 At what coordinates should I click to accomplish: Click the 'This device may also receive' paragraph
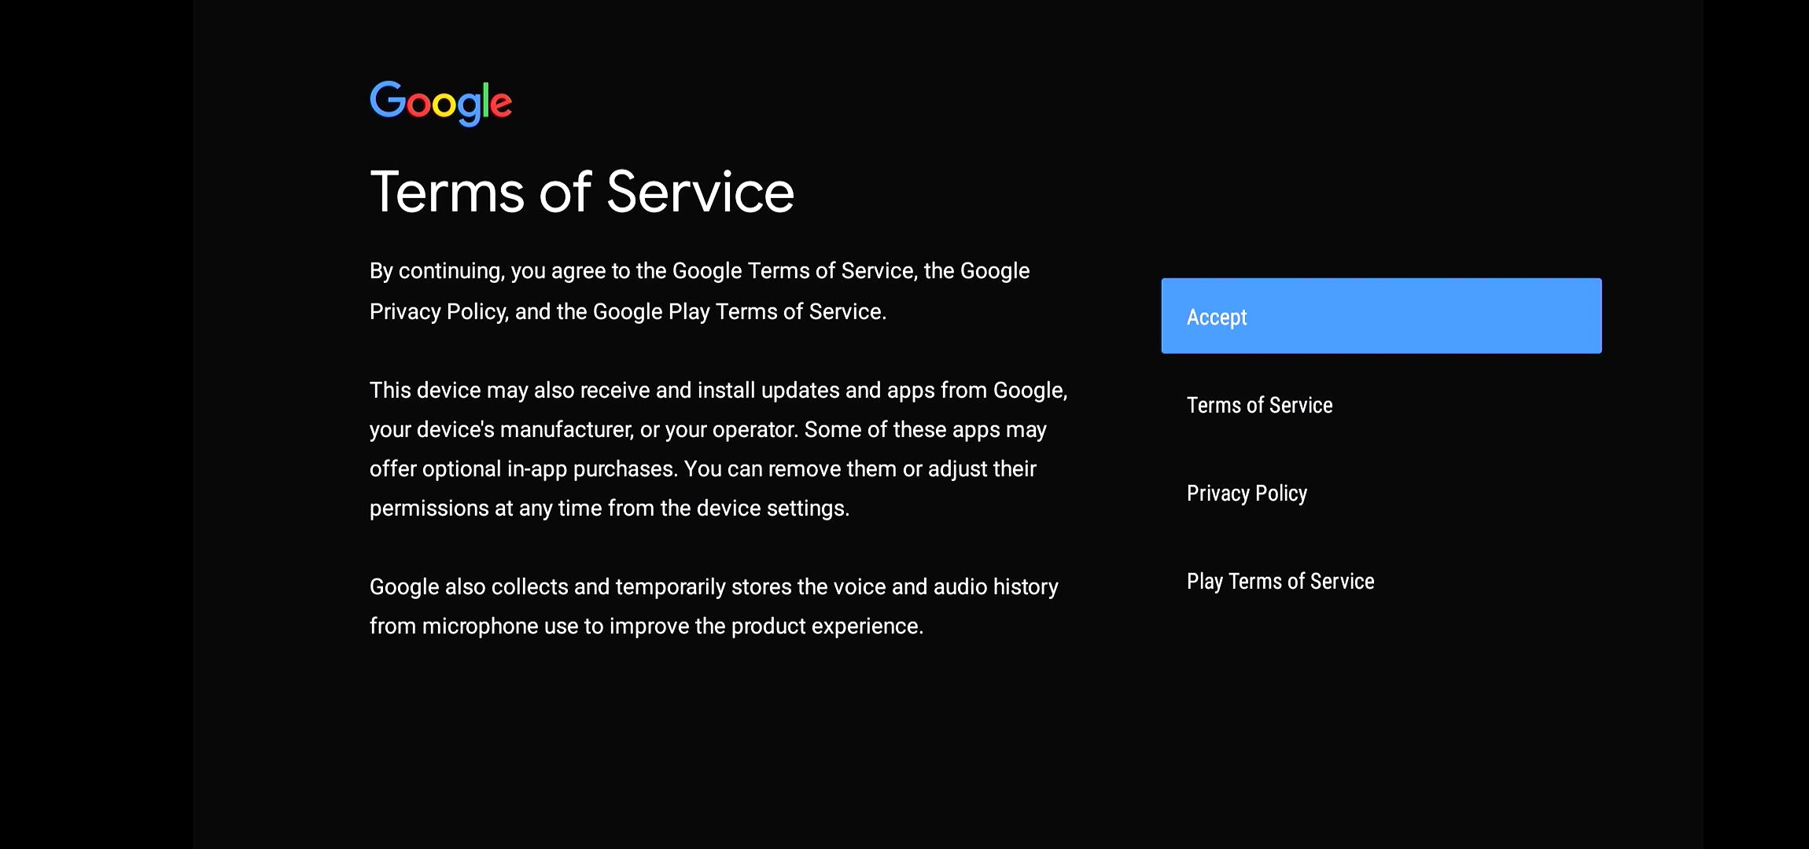tap(718, 449)
